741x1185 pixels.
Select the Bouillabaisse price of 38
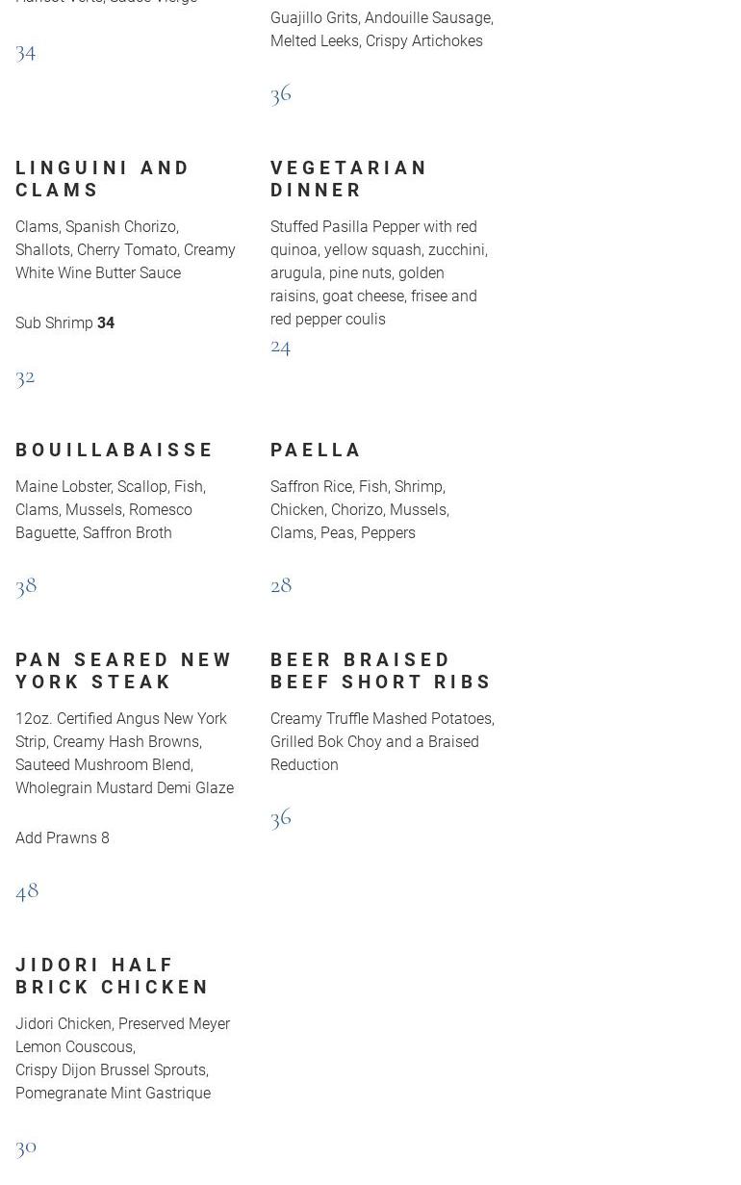tap(26, 584)
